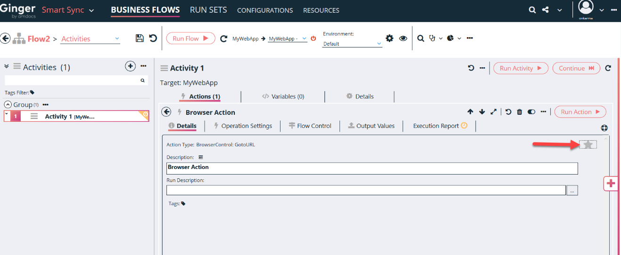
Task: Add a new activity with the plus icon
Action: tap(131, 66)
